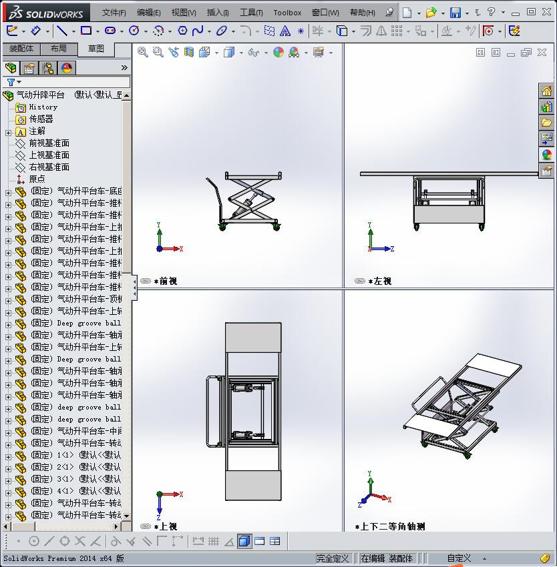Open the View Settings dropdown arrow
Image resolution: width=557 pixels, height=567 pixels.
pos(331,53)
